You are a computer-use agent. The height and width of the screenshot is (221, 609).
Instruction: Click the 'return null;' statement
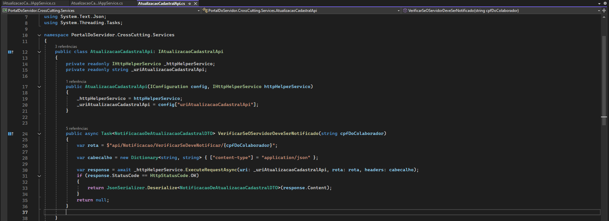(93, 200)
